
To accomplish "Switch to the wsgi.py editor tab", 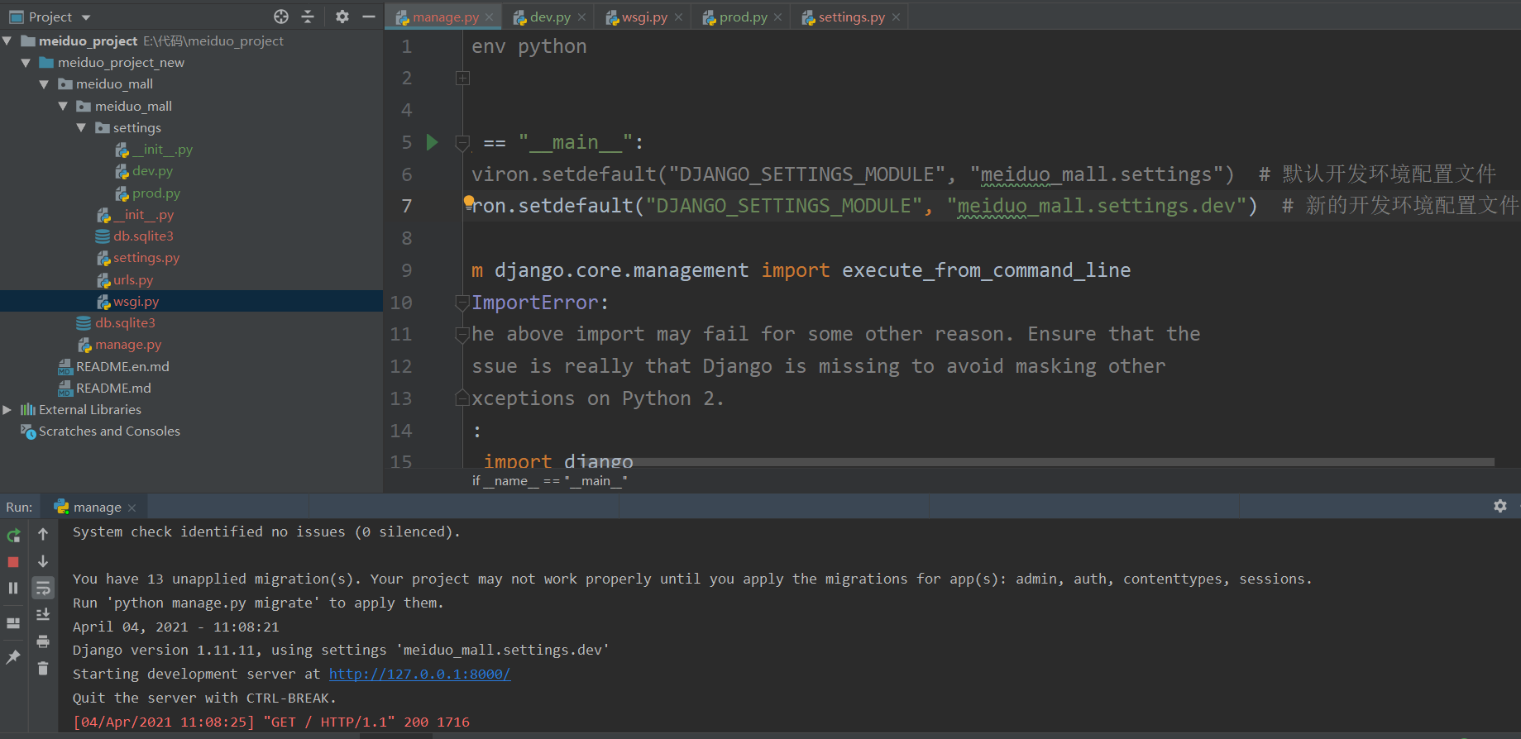I will point(644,17).
